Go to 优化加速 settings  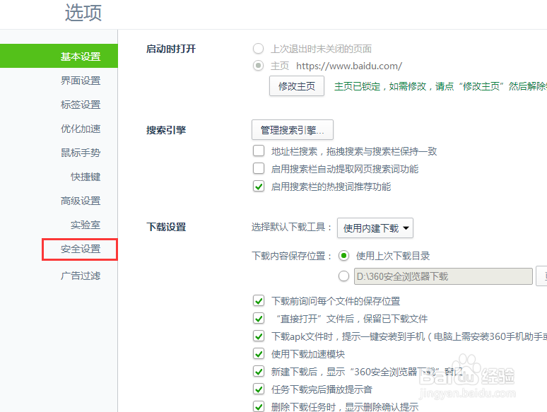pos(81,129)
